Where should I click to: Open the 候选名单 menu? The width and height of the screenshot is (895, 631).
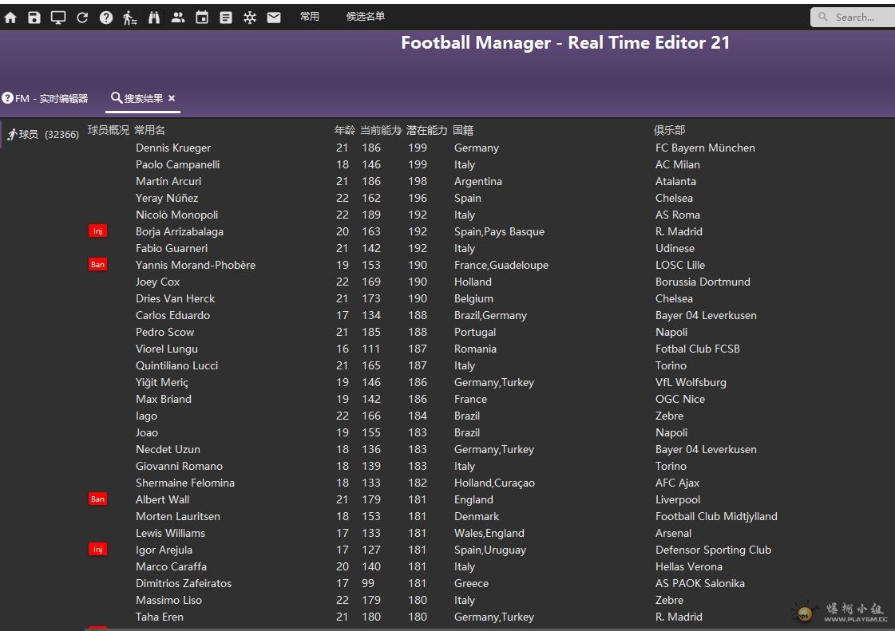[x=366, y=17]
